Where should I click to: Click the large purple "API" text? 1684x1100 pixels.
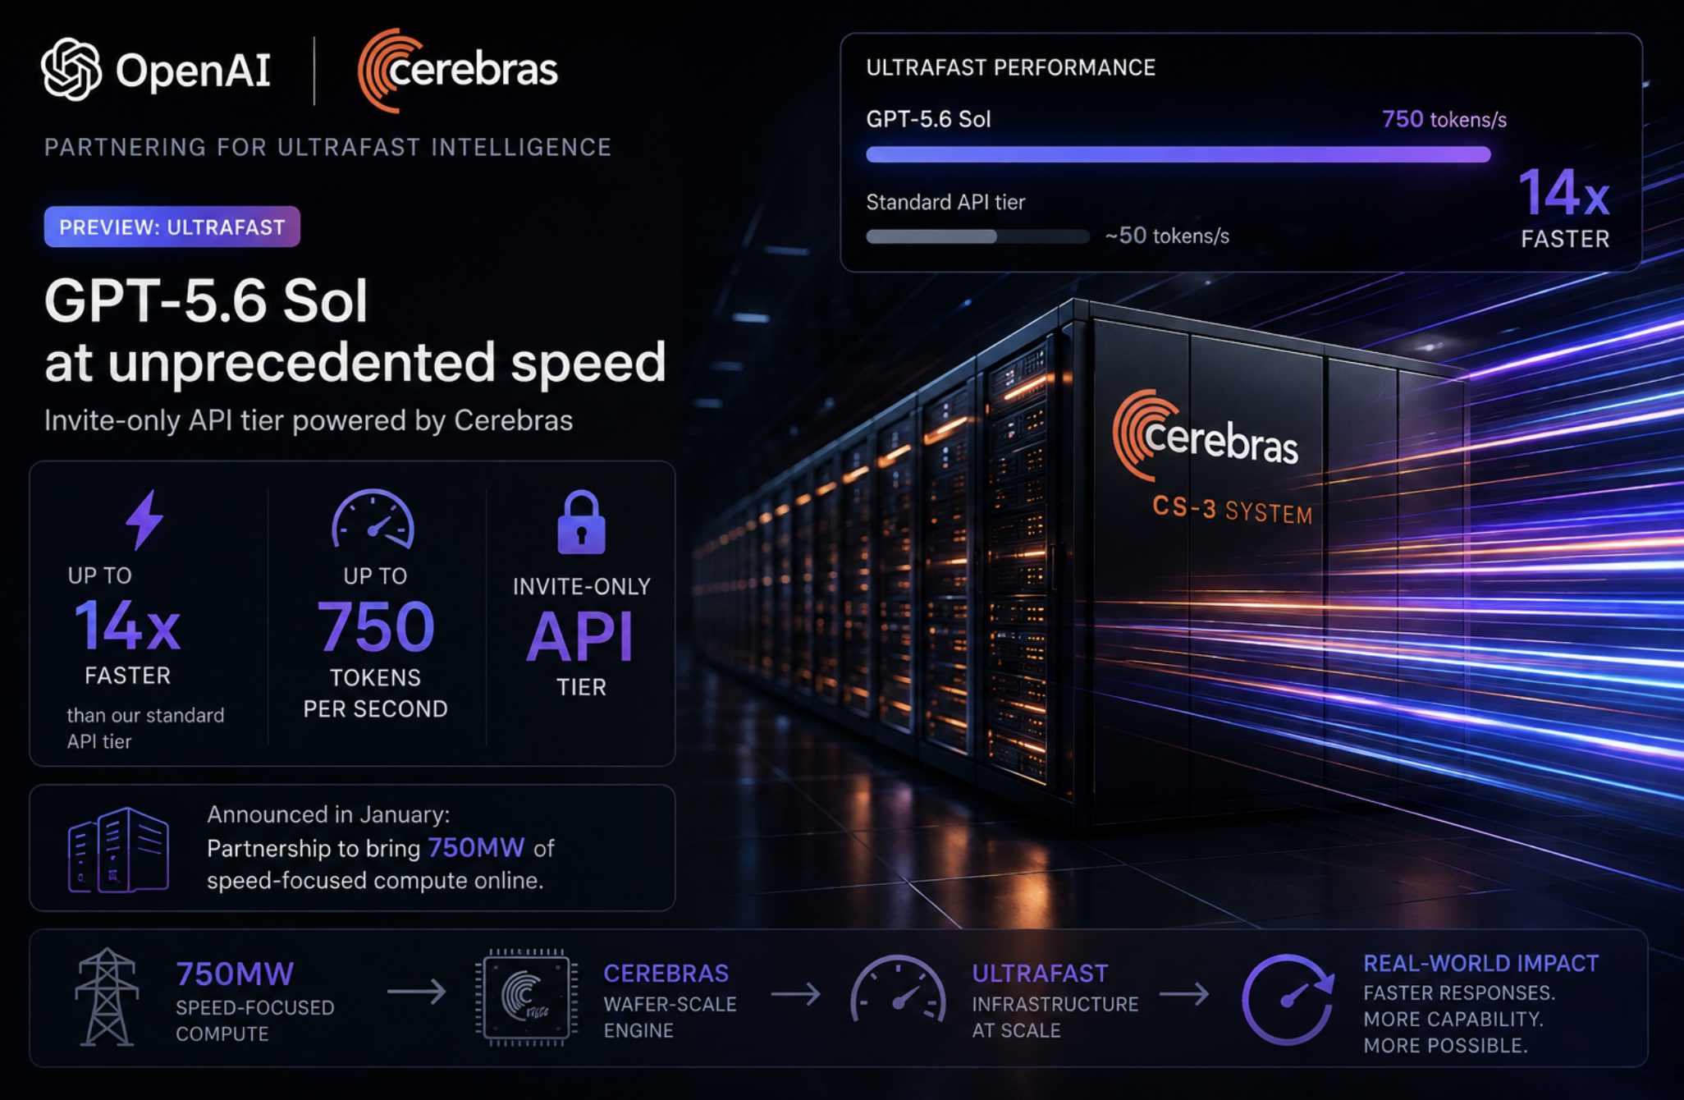pyautogui.click(x=580, y=637)
